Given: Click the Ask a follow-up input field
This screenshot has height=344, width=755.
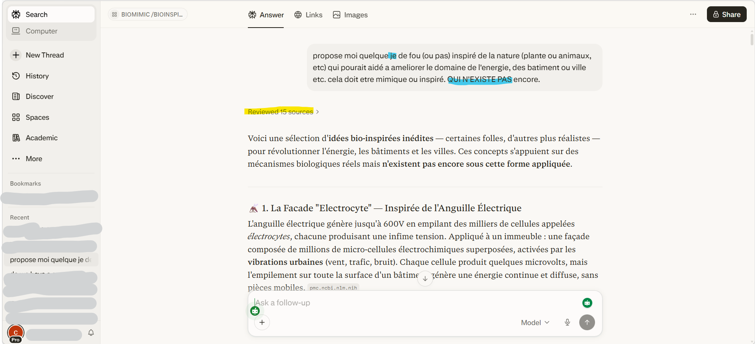Looking at the screenshot, I should coord(414,303).
